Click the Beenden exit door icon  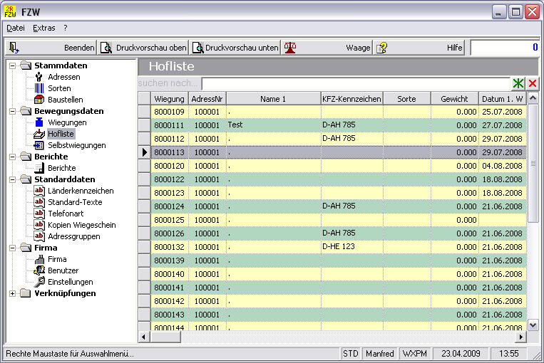click(14, 48)
